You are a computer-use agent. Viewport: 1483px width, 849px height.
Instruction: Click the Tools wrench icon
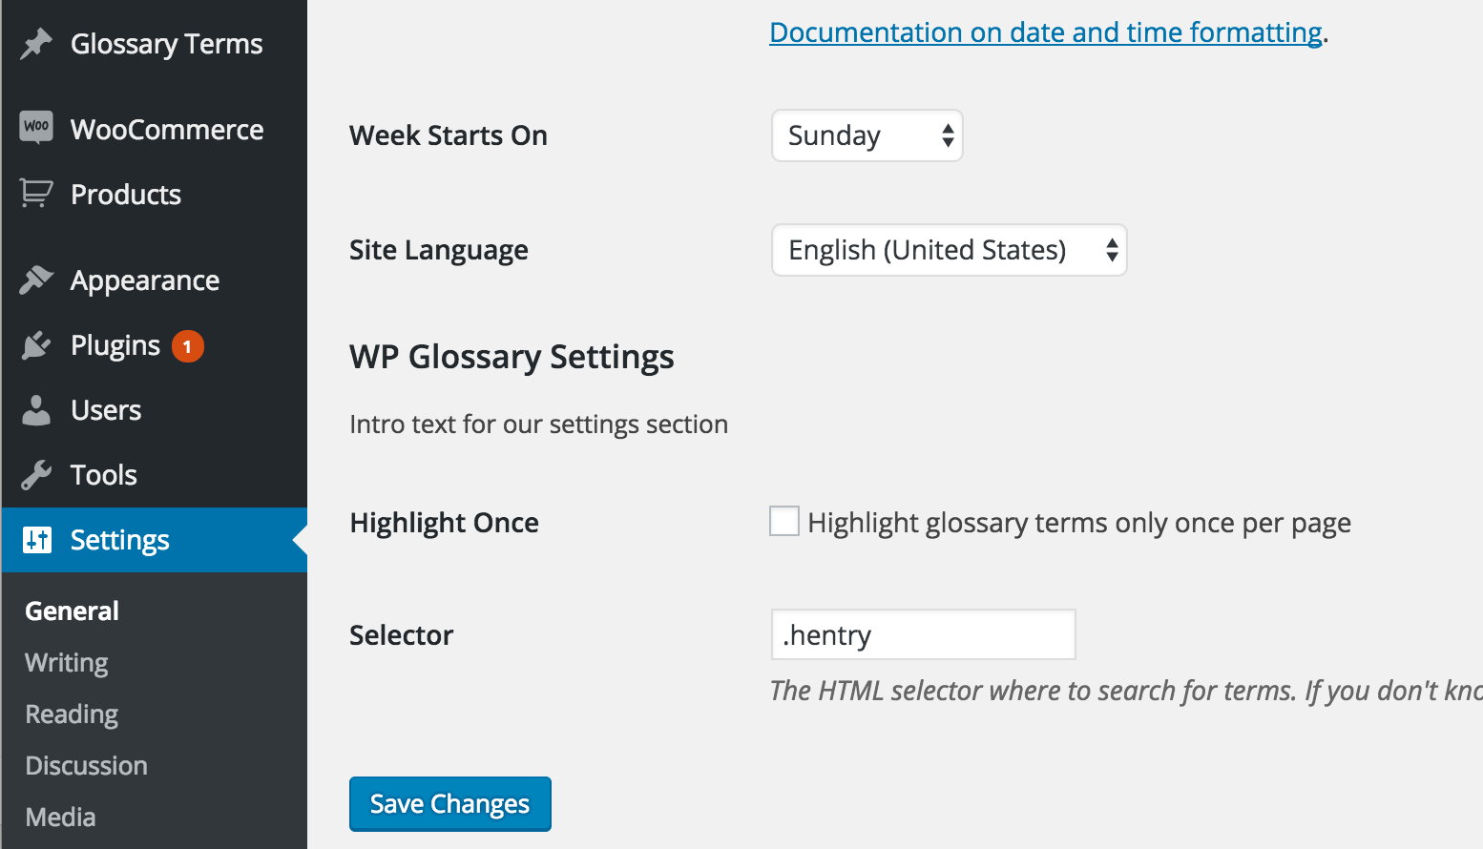click(x=36, y=475)
